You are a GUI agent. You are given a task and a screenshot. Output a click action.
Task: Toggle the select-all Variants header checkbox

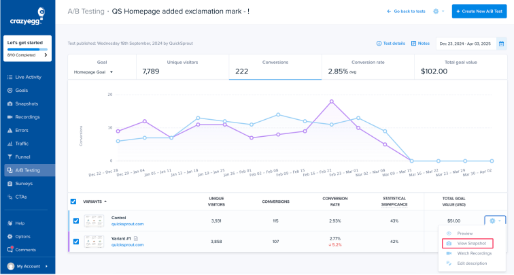(73, 201)
